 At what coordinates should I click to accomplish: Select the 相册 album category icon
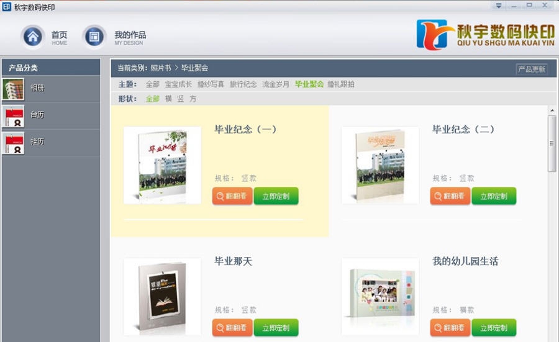(x=13, y=89)
